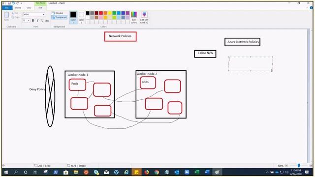Open Task View on the taskbar

pyautogui.click(x=35, y=172)
